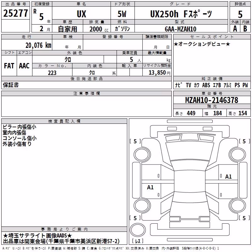Select the width value 184
Screen dimensions: 252x252
coord(217,113)
